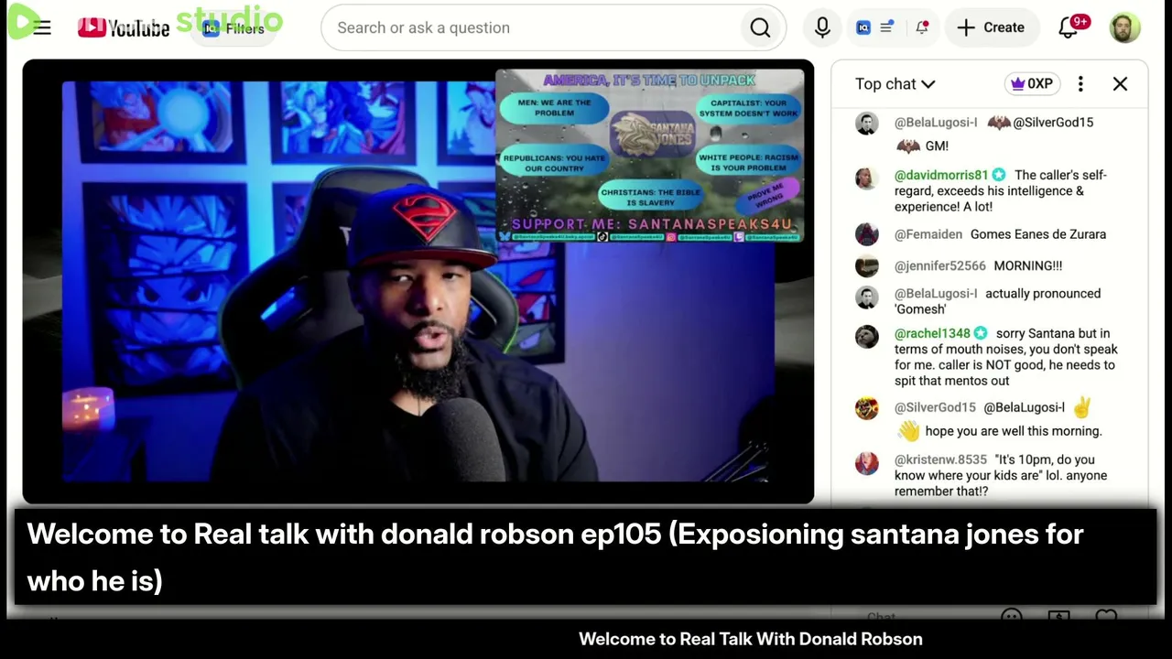Click @SilverGod15 author name beside peace emoji
The width and height of the screenshot is (1172, 659).
(x=935, y=407)
